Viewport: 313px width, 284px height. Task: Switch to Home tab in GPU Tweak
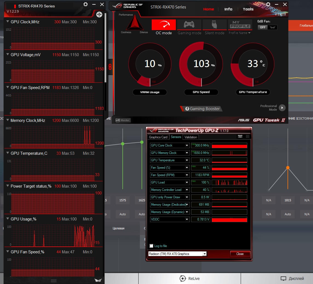(x=209, y=9)
